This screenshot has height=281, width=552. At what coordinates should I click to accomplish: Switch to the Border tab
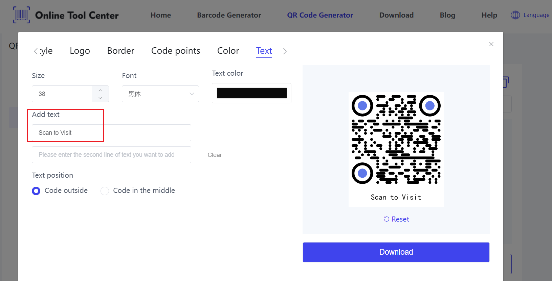point(120,51)
